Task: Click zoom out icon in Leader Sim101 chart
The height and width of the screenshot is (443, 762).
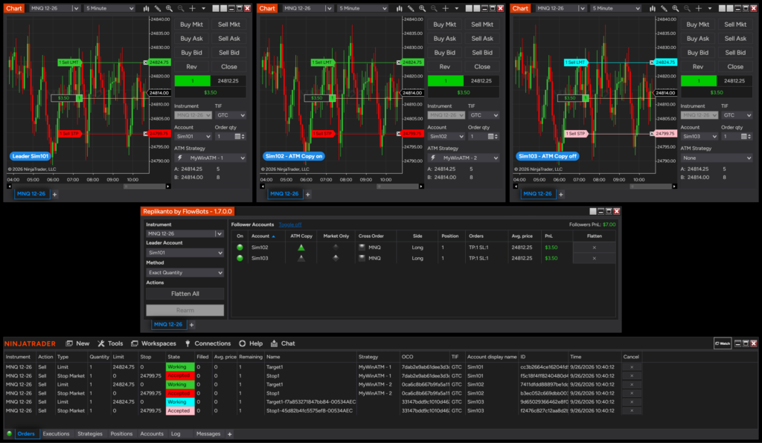Action: (181, 8)
